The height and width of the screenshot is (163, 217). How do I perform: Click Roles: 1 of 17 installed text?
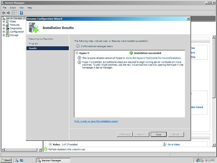[x=65, y=145]
